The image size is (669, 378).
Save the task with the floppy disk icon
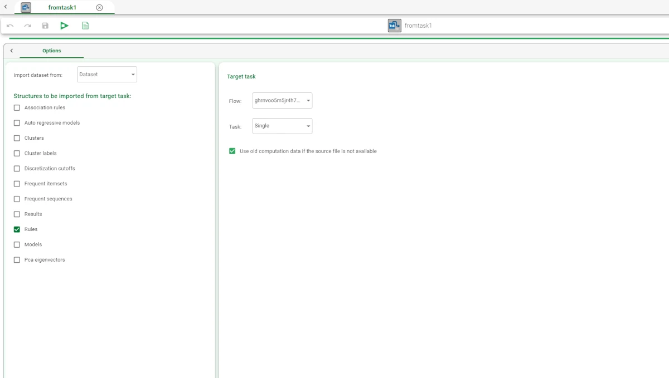click(45, 26)
